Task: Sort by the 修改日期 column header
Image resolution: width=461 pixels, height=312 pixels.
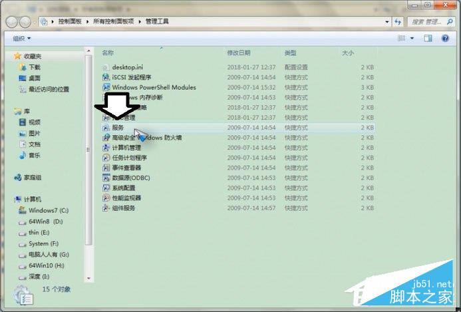Action: [239, 53]
